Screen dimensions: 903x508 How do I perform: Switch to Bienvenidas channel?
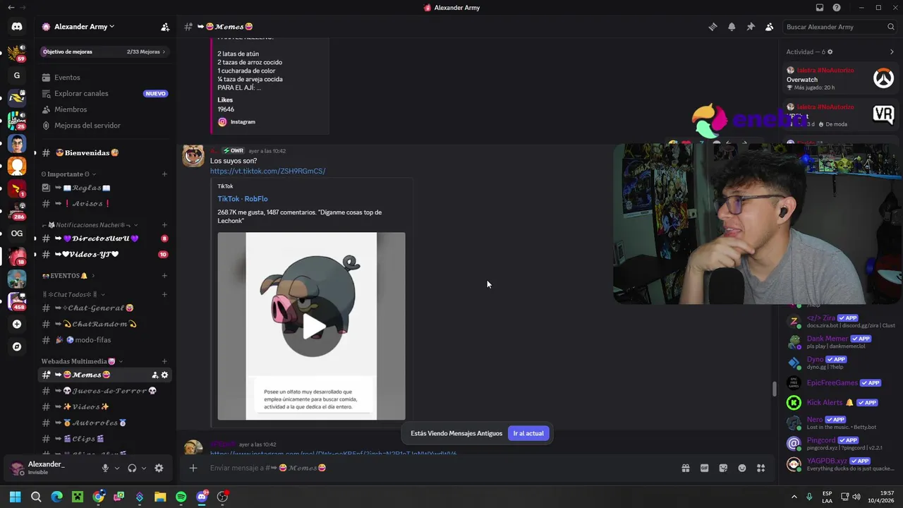[105, 153]
